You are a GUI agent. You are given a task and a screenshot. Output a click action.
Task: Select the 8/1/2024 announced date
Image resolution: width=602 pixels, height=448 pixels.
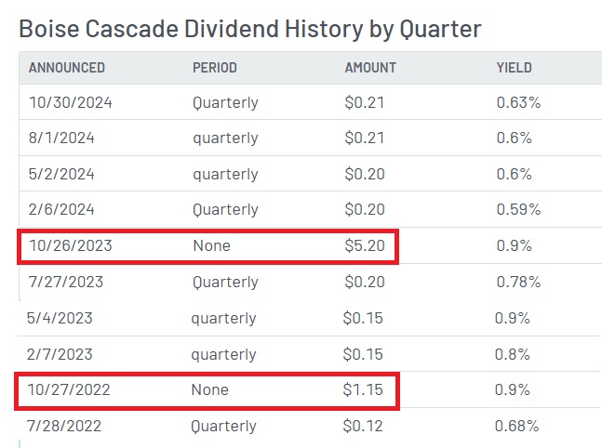tap(61, 138)
